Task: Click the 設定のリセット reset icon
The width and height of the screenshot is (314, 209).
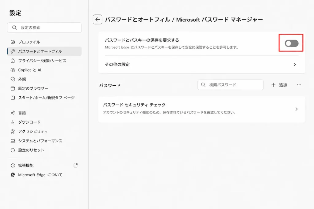Action: click(13, 150)
